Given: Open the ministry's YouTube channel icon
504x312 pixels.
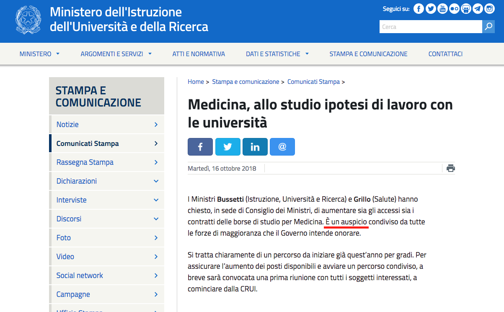Looking at the screenshot, I should [442, 9].
